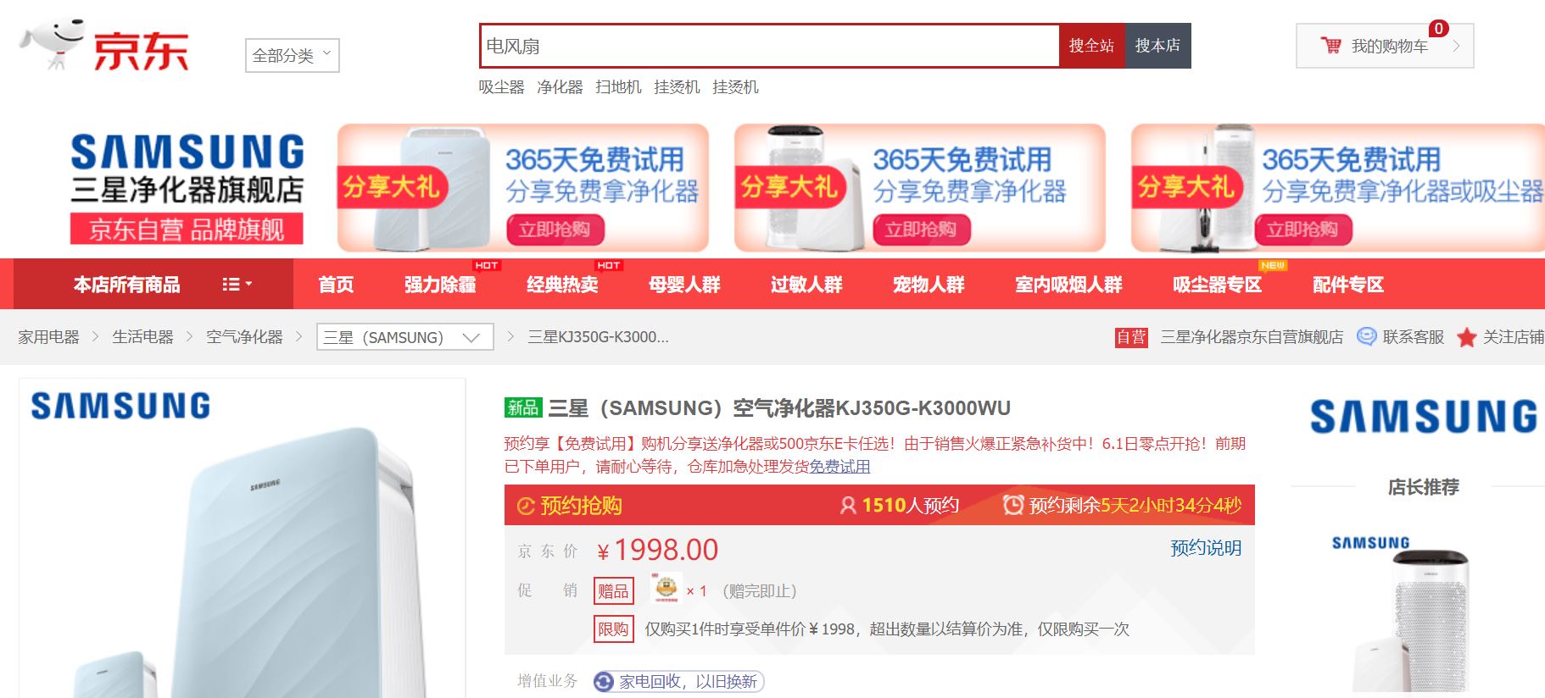Open the 配件专区 tab
Viewport: 1545px width, 698px height.
pos(1348,285)
